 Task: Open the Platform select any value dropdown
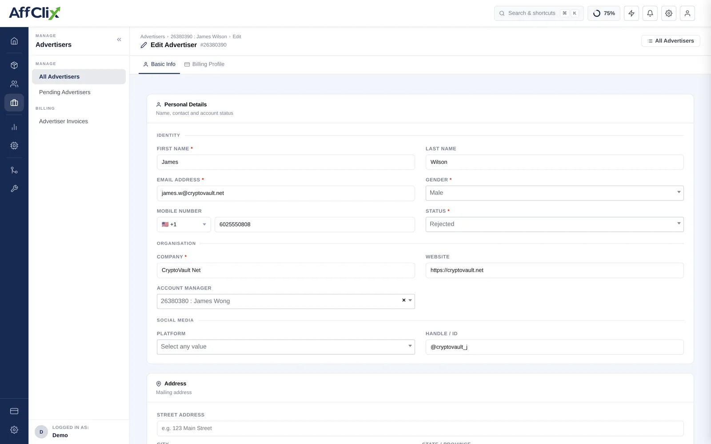286,347
